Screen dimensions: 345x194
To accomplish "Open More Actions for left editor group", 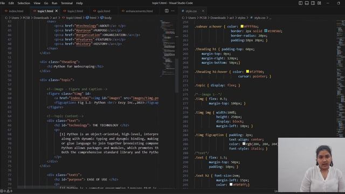I will click(172, 11).
